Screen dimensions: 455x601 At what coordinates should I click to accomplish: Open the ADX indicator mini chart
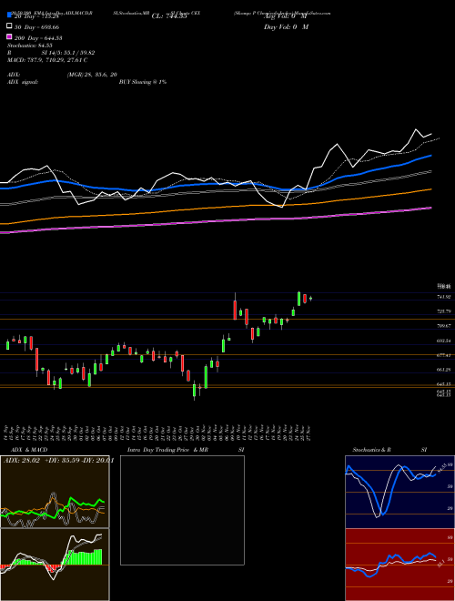[55, 492]
